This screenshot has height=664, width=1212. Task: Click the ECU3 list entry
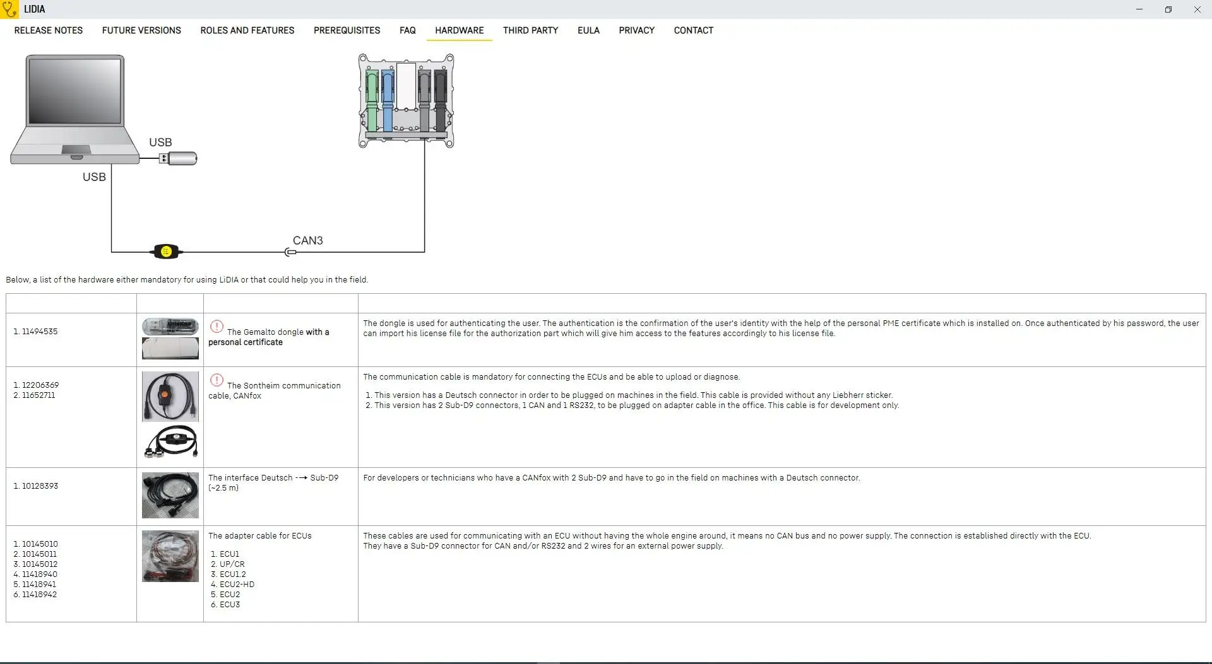230,605
